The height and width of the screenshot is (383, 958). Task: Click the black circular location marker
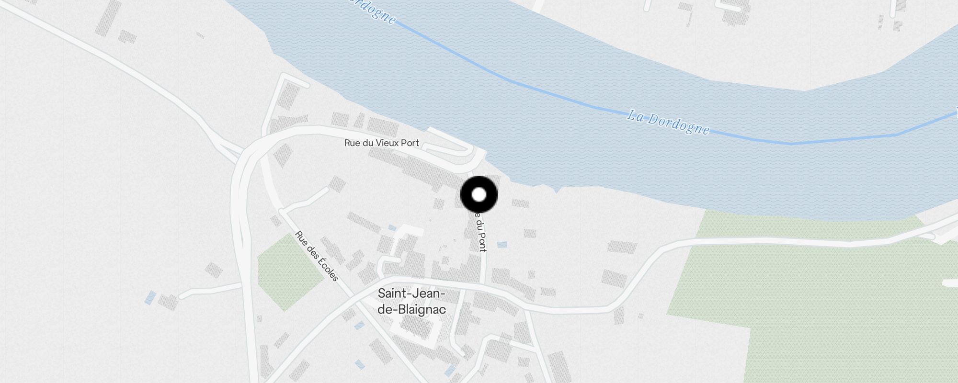tap(479, 195)
